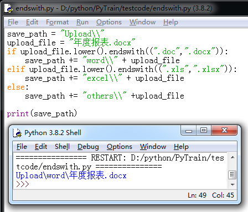Click the else: keyword line
Image resolution: width=248 pixels, height=212 pixels.
(18, 87)
